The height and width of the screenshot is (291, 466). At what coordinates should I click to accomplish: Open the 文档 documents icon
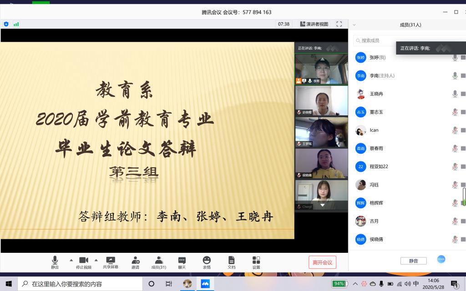click(231, 262)
